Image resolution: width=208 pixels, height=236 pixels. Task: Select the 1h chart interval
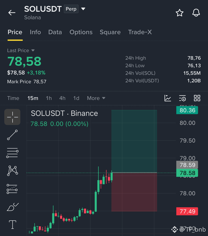[49, 98]
